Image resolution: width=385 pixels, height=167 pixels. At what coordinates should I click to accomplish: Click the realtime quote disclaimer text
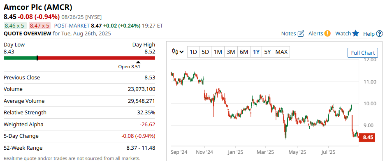[72, 158]
